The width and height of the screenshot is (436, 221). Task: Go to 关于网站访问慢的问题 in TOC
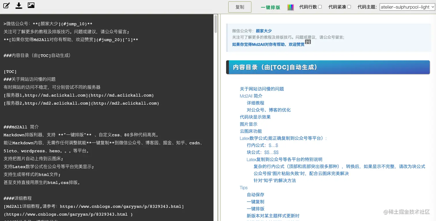click(262, 89)
